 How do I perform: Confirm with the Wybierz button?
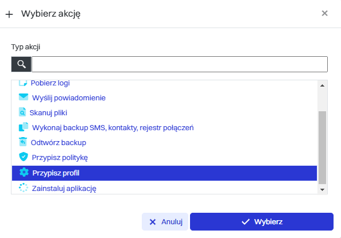point(262,222)
